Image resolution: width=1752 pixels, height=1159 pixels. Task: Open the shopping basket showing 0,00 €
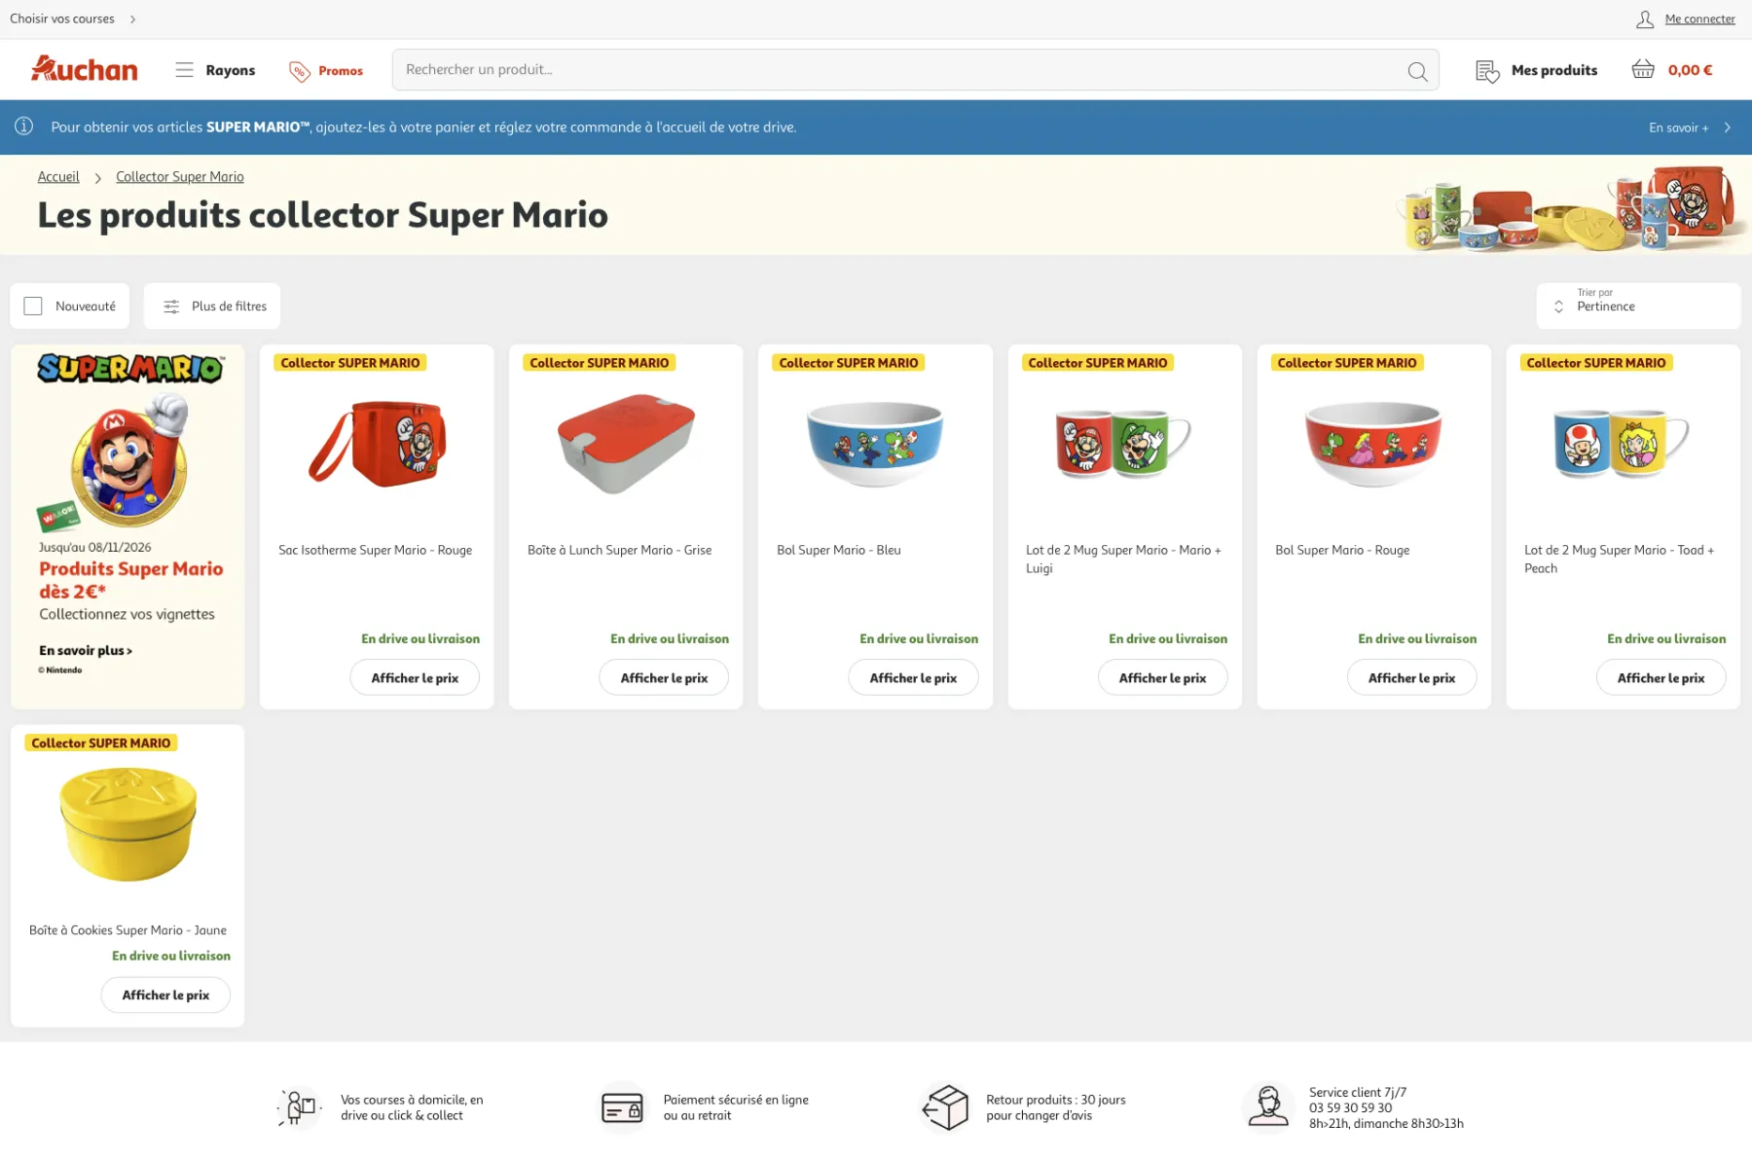click(1672, 70)
